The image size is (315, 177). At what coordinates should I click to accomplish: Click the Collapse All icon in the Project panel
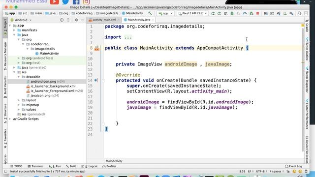[68, 20]
